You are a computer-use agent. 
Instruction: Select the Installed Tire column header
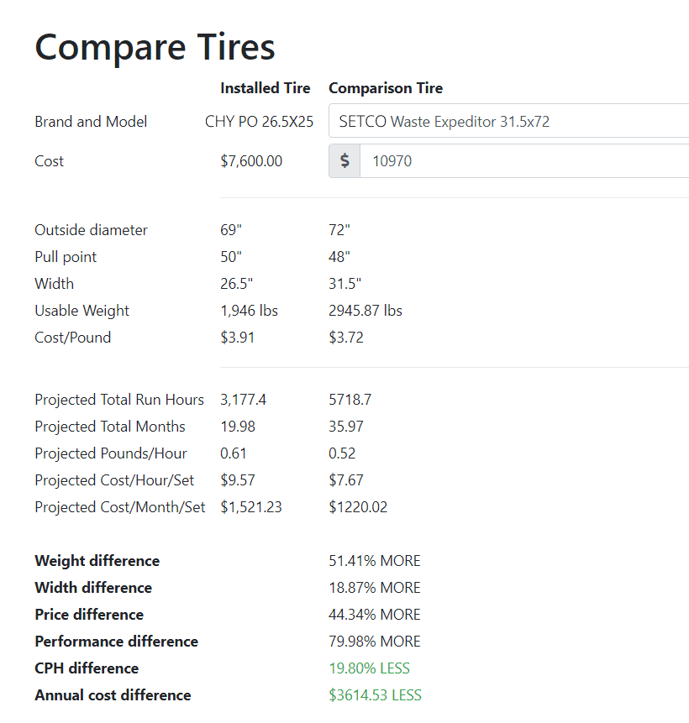click(265, 88)
